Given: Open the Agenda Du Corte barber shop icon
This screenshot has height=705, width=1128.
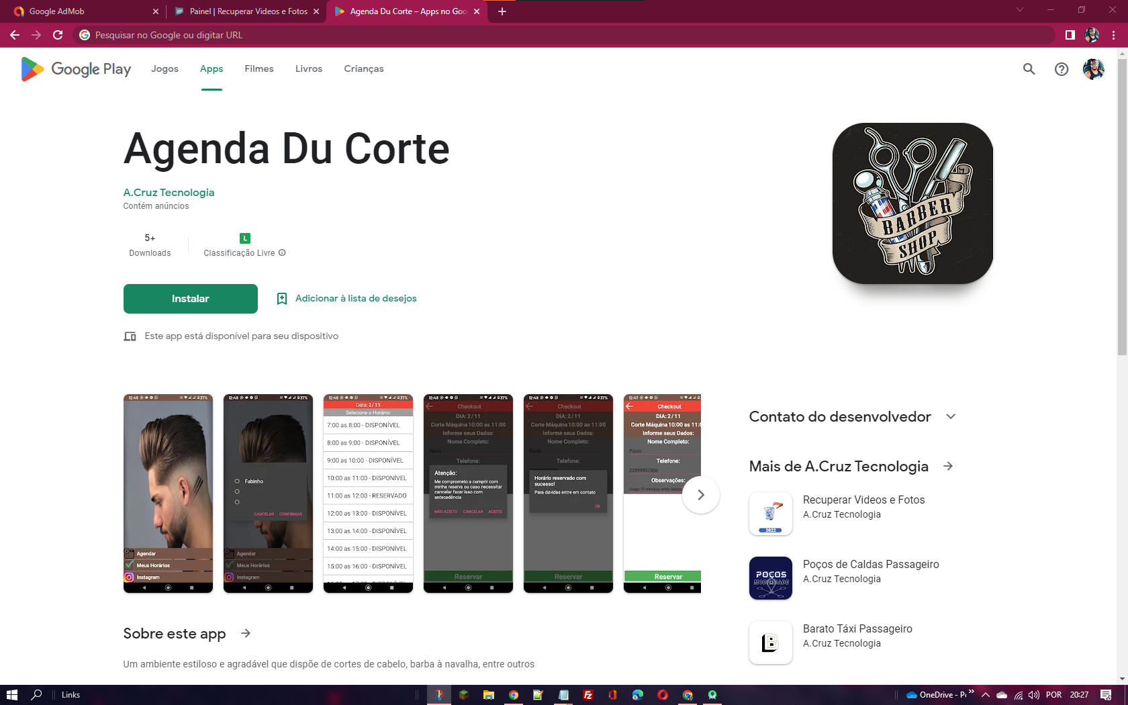Looking at the screenshot, I should pos(912,203).
